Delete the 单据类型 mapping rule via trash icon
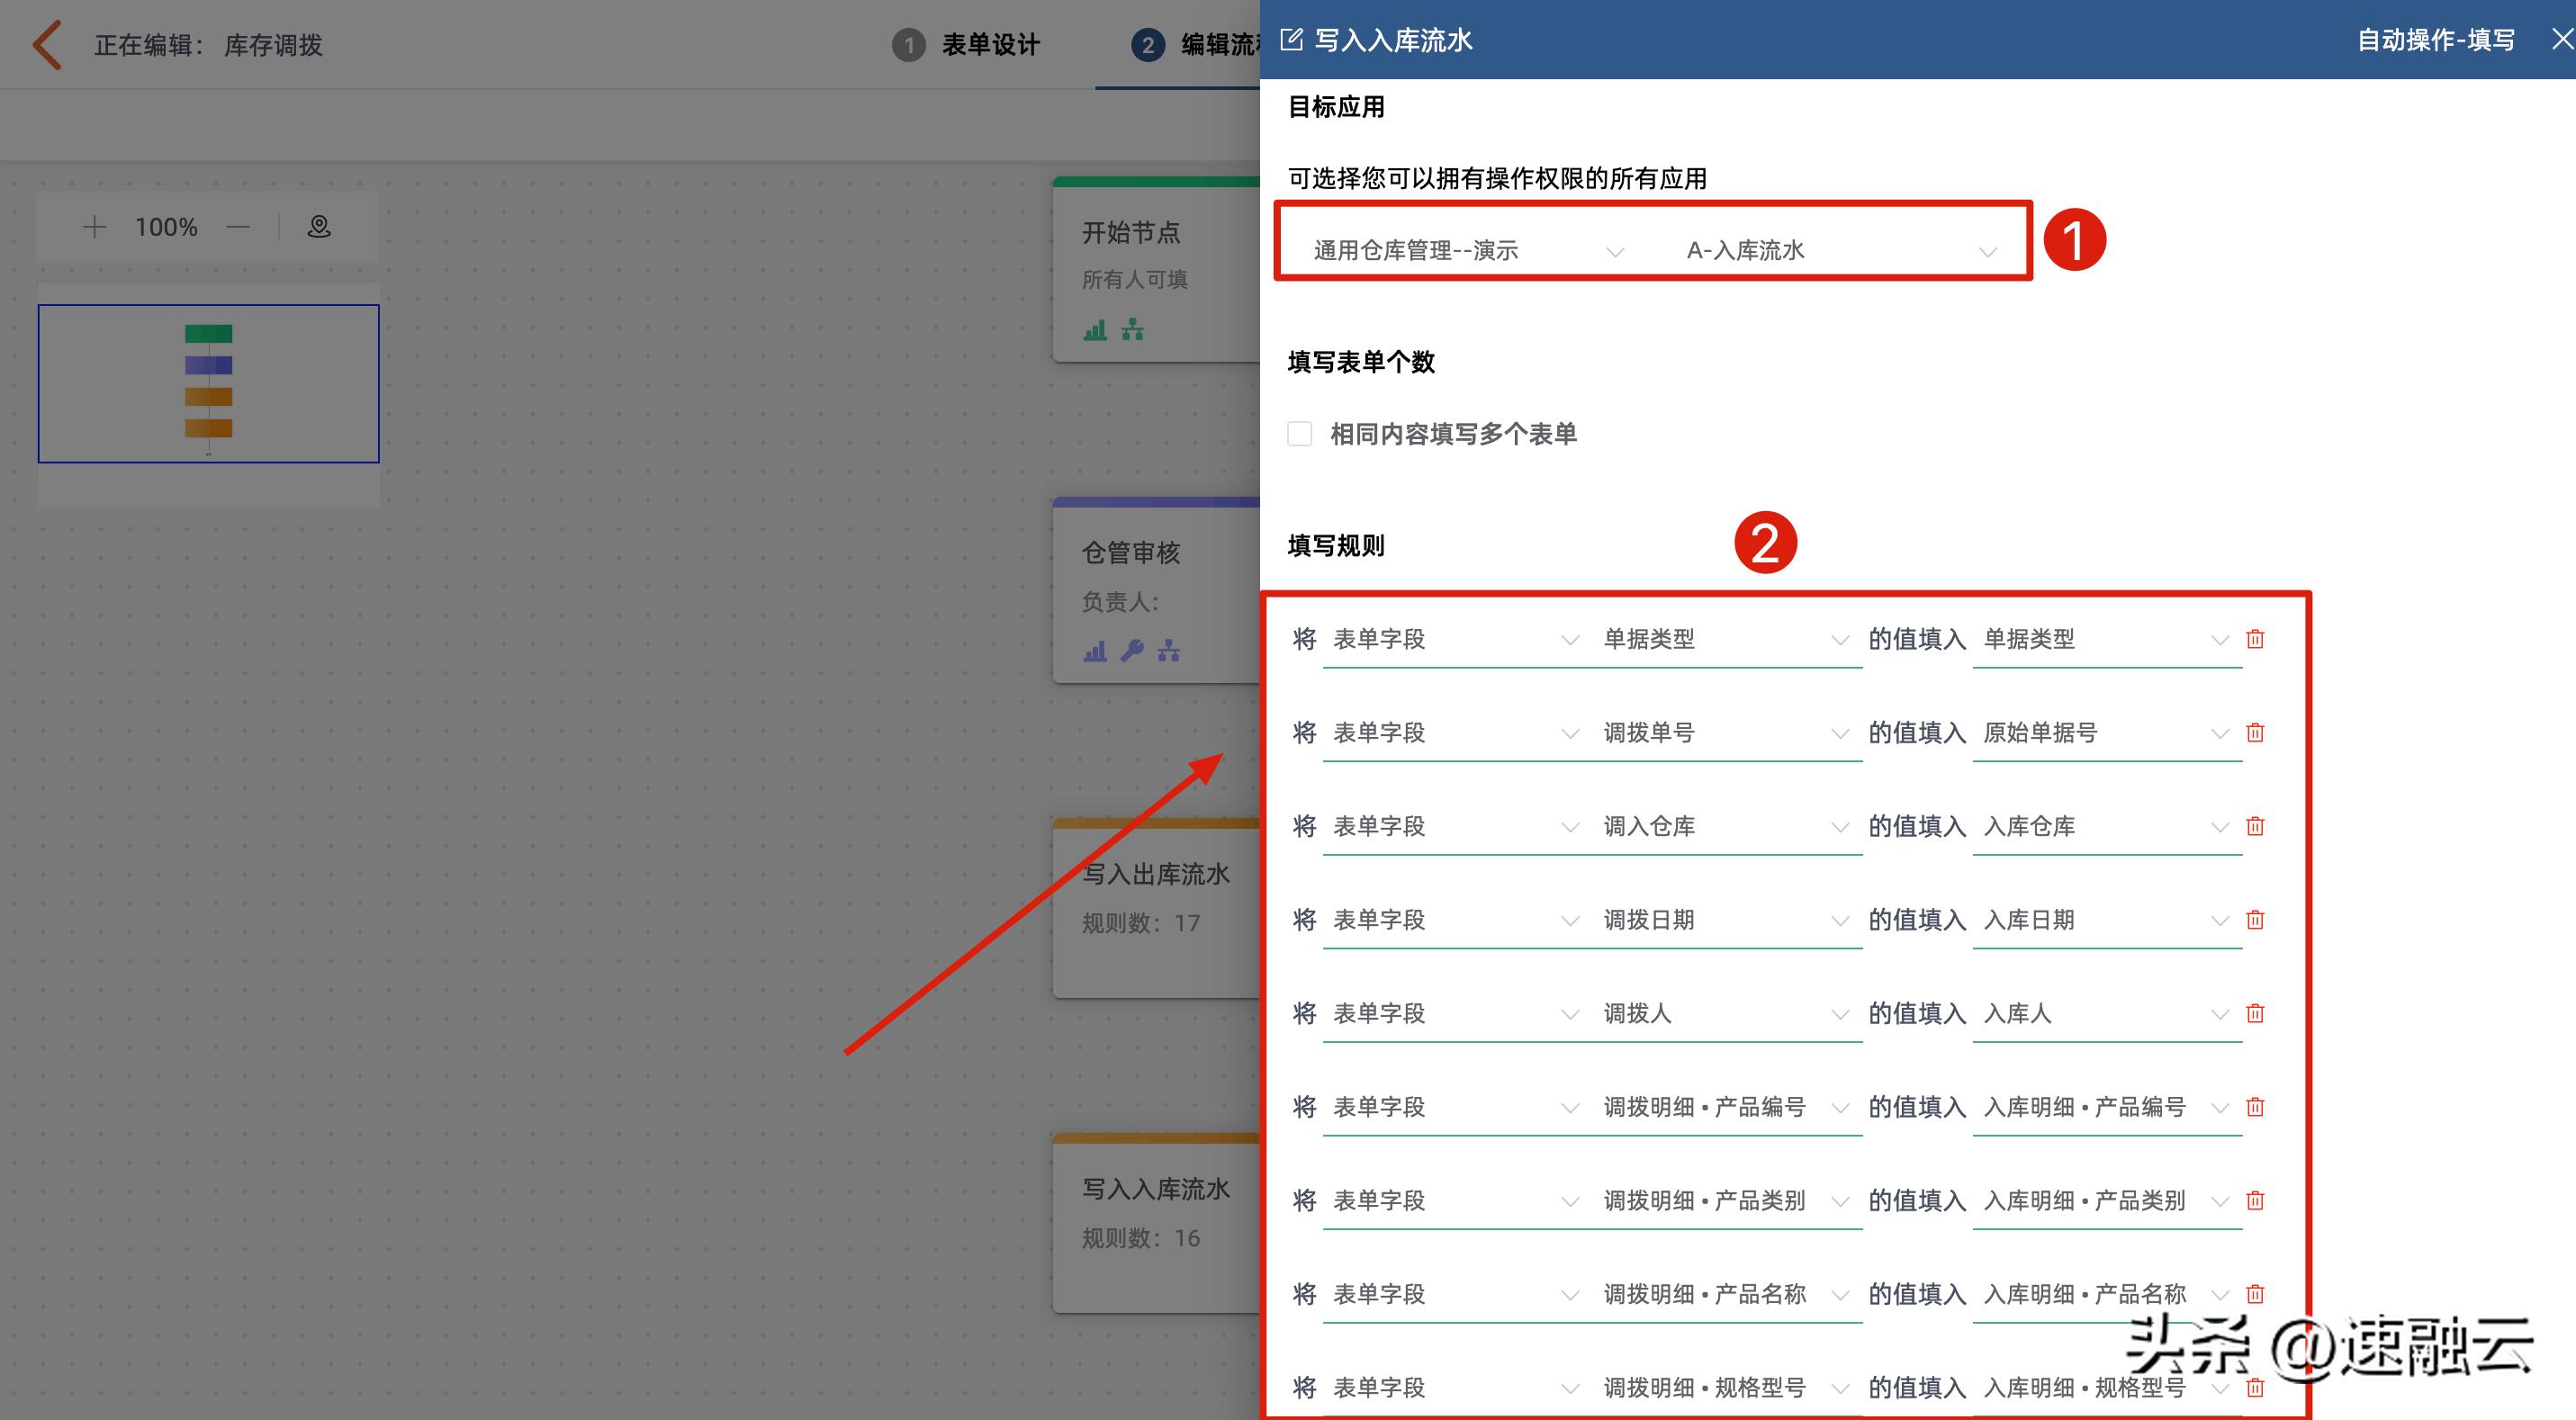This screenshot has width=2576, height=1420. pos(2255,638)
